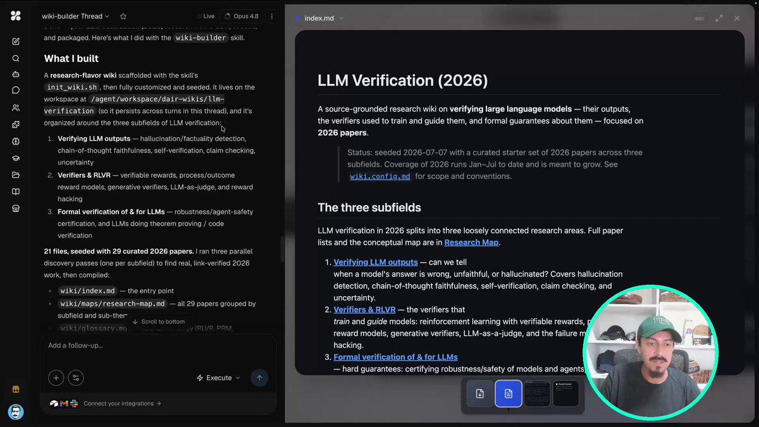Click the esc badge in preview header
759x427 pixels.
pos(699,18)
